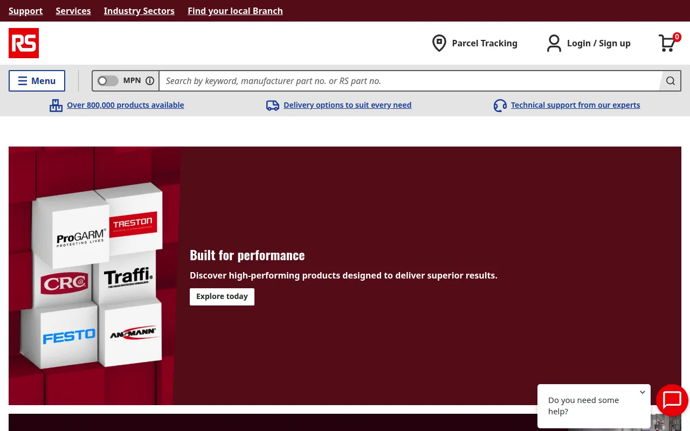Follow Technical support from our experts link
Viewport: 690px width, 431px height.
pyautogui.click(x=576, y=105)
